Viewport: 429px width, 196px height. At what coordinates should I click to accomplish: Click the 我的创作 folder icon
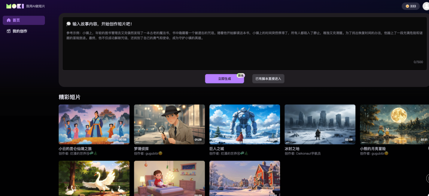tap(9, 31)
